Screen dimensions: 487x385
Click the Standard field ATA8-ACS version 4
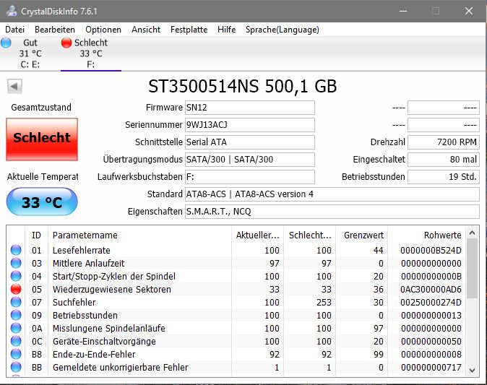tap(332, 194)
